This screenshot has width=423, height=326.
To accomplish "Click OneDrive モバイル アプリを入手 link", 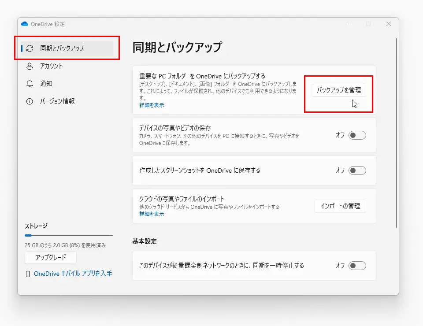I will (73, 274).
